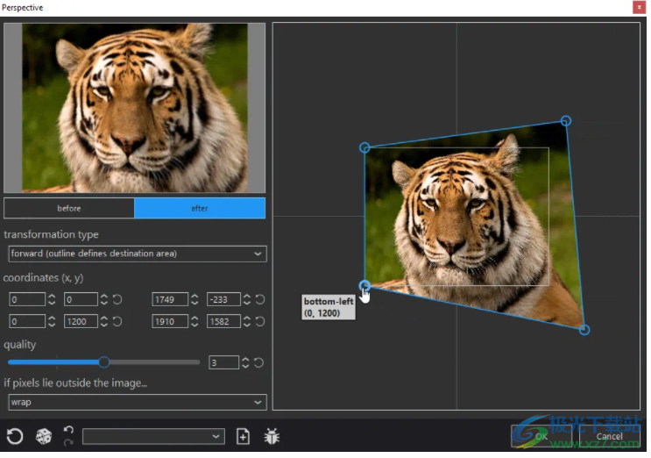Switch to the before preview tab

pos(69,208)
